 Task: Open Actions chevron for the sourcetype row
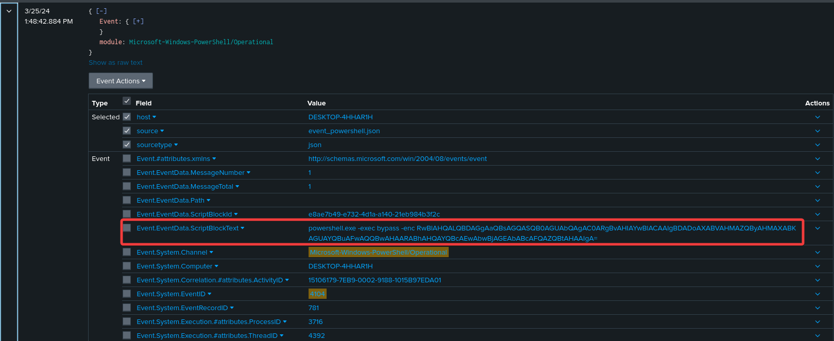click(818, 145)
